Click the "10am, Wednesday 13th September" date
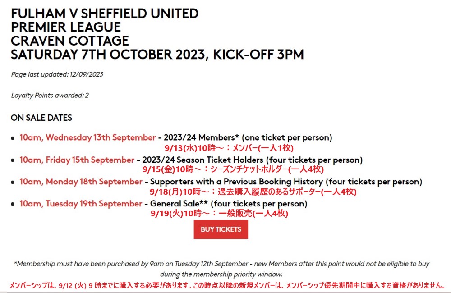The width and height of the screenshot is (451, 293). (x=87, y=137)
